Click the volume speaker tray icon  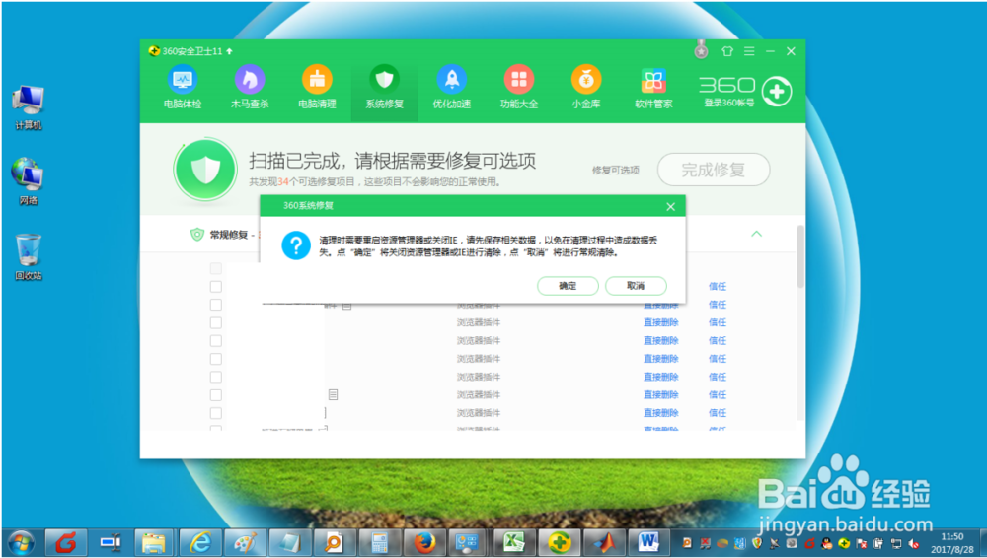(x=913, y=543)
